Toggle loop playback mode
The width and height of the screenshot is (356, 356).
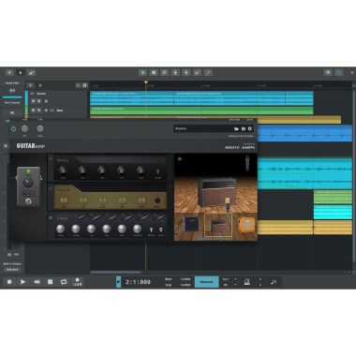point(64,282)
